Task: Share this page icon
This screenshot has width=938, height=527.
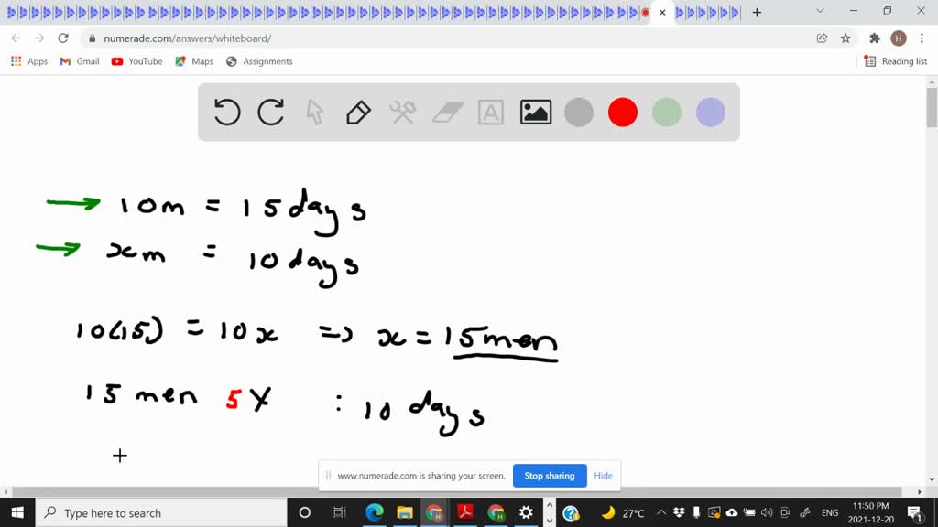Action: [x=822, y=38]
